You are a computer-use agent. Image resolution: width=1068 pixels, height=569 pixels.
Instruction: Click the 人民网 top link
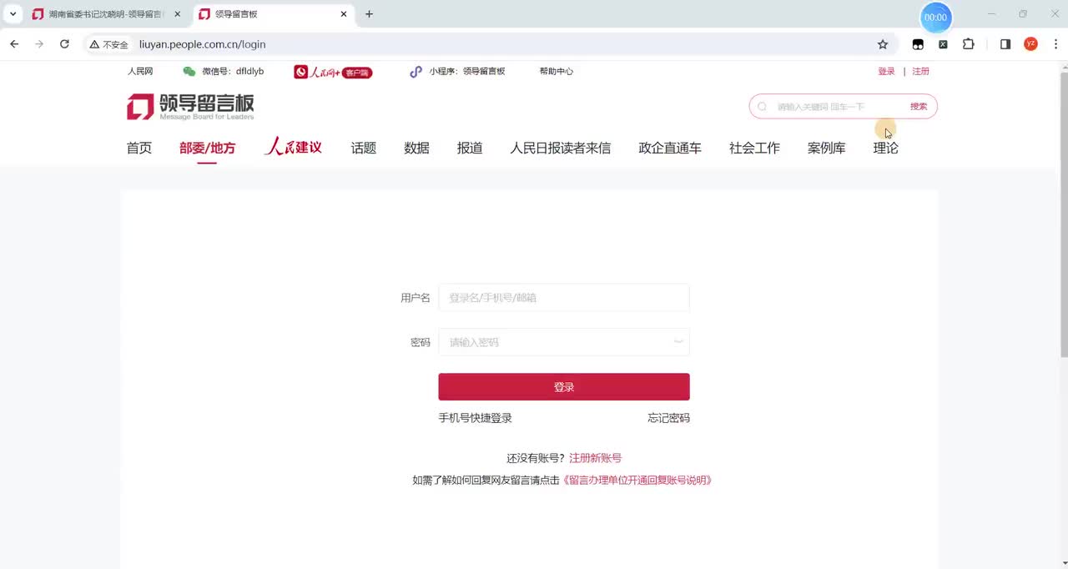(x=140, y=72)
